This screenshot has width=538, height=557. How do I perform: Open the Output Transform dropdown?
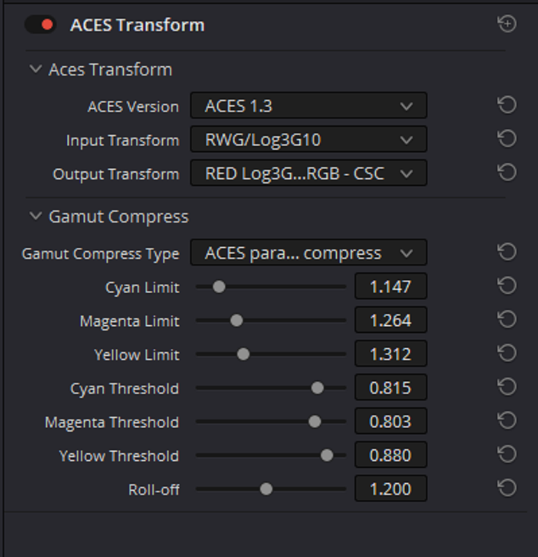point(308,173)
